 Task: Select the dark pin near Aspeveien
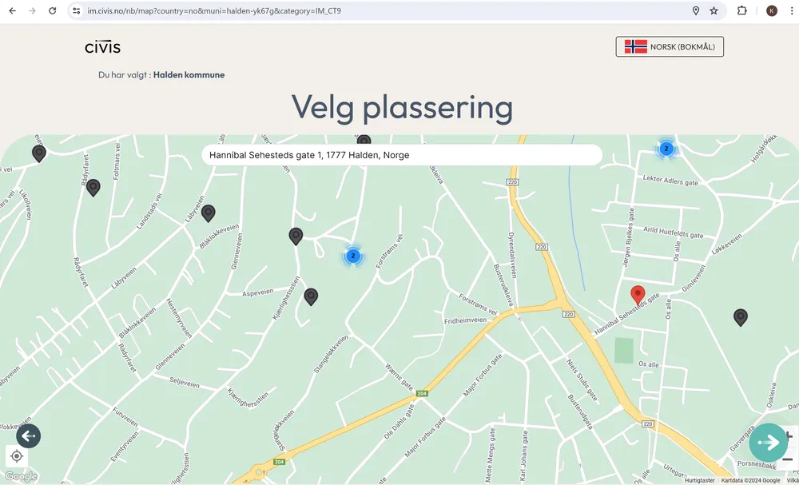click(311, 296)
